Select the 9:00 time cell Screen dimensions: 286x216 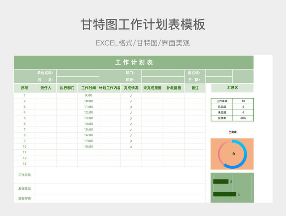tap(88, 95)
